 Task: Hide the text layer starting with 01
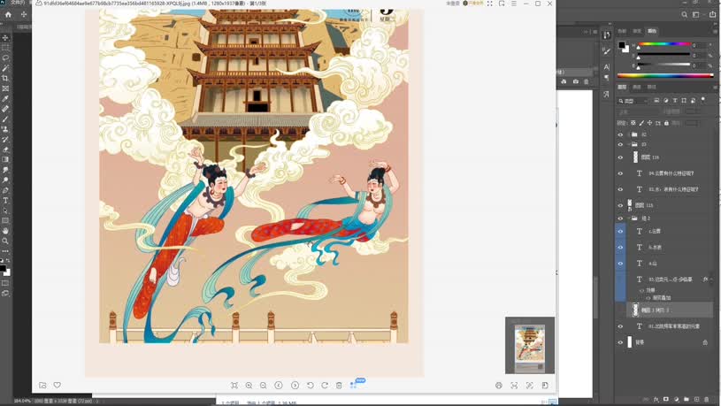point(620,326)
